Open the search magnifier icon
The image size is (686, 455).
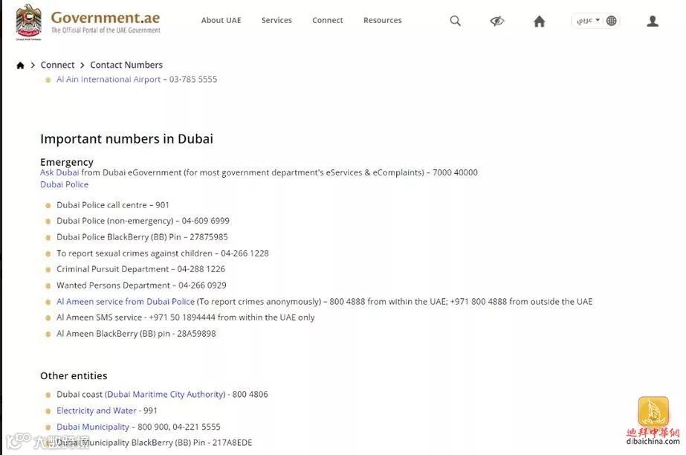point(456,21)
